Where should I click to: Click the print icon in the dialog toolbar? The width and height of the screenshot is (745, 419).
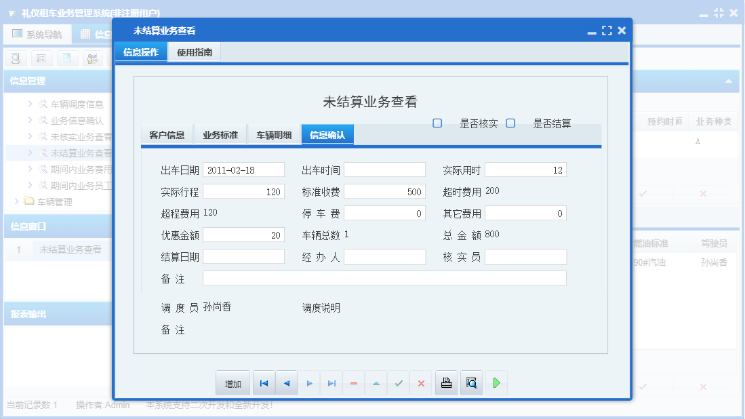pyautogui.click(x=446, y=382)
